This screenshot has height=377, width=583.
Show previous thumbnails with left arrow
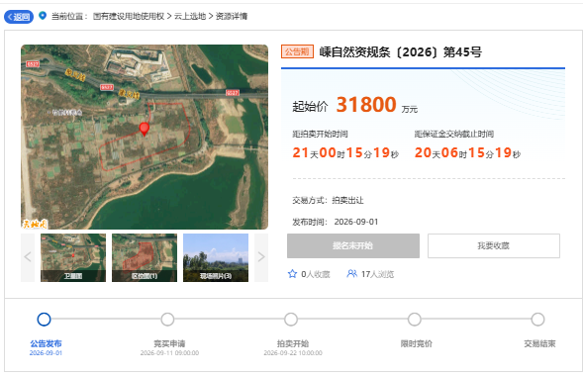pos(28,257)
